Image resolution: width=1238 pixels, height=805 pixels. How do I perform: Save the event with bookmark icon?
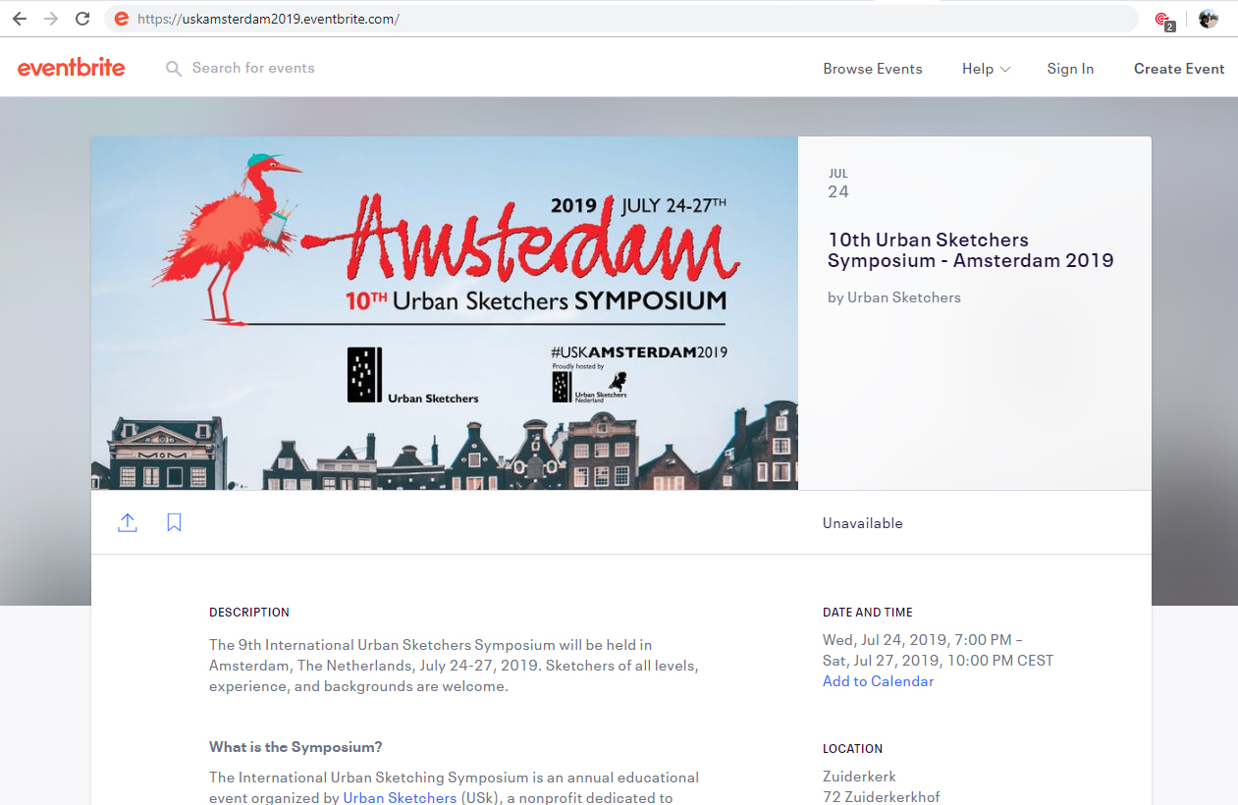(x=174, y=522)
